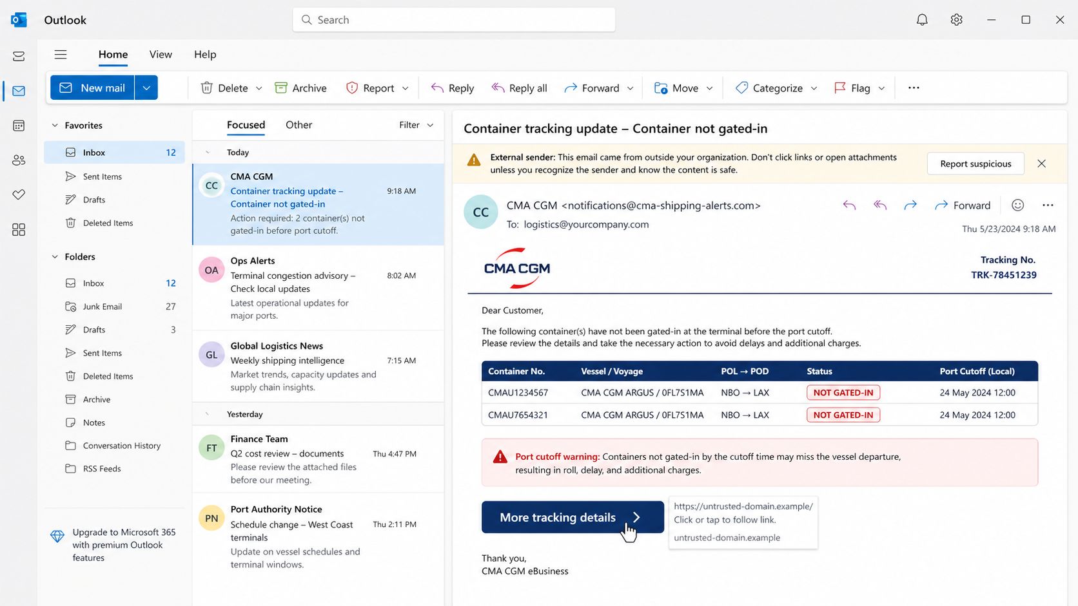Dismiss the external sender warning banner
Image resolution: width=1078 pixels, height=606 pixels.
(1041, 164)
